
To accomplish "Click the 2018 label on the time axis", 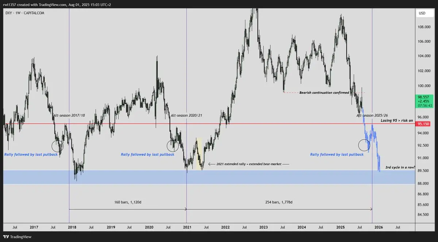I will pyautogui.click(x=72, y=227).
